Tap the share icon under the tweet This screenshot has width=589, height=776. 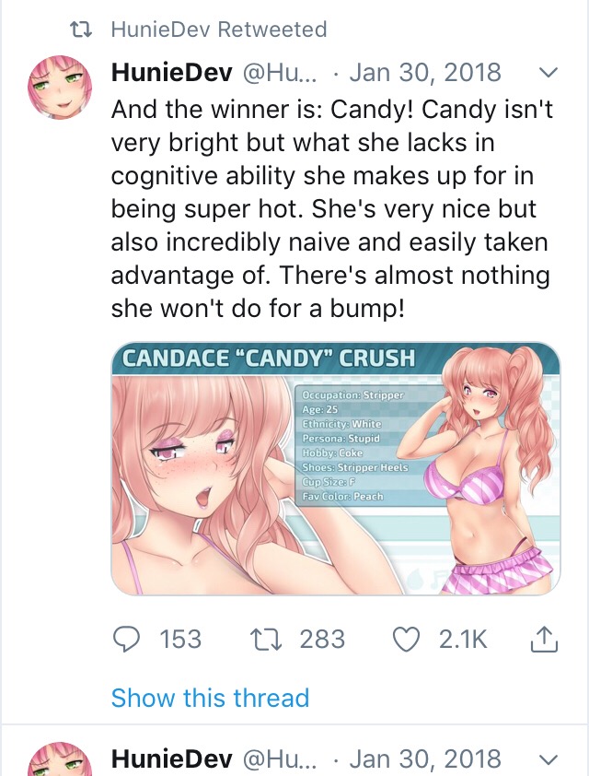(x=545, y=639)
